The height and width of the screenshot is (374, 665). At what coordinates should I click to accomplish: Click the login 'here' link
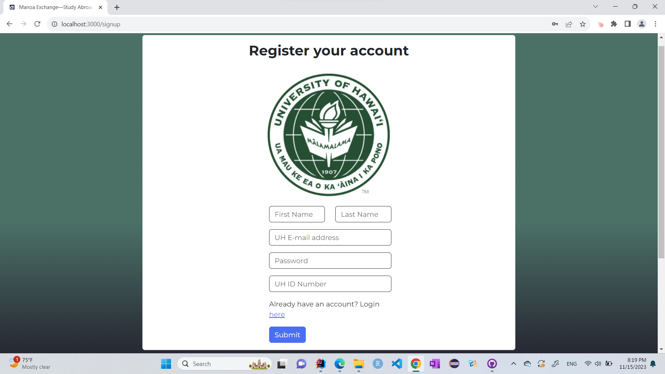277,314
